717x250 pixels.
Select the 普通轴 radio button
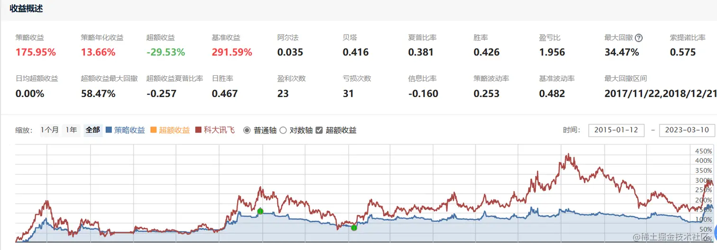(x=247, y=130)
